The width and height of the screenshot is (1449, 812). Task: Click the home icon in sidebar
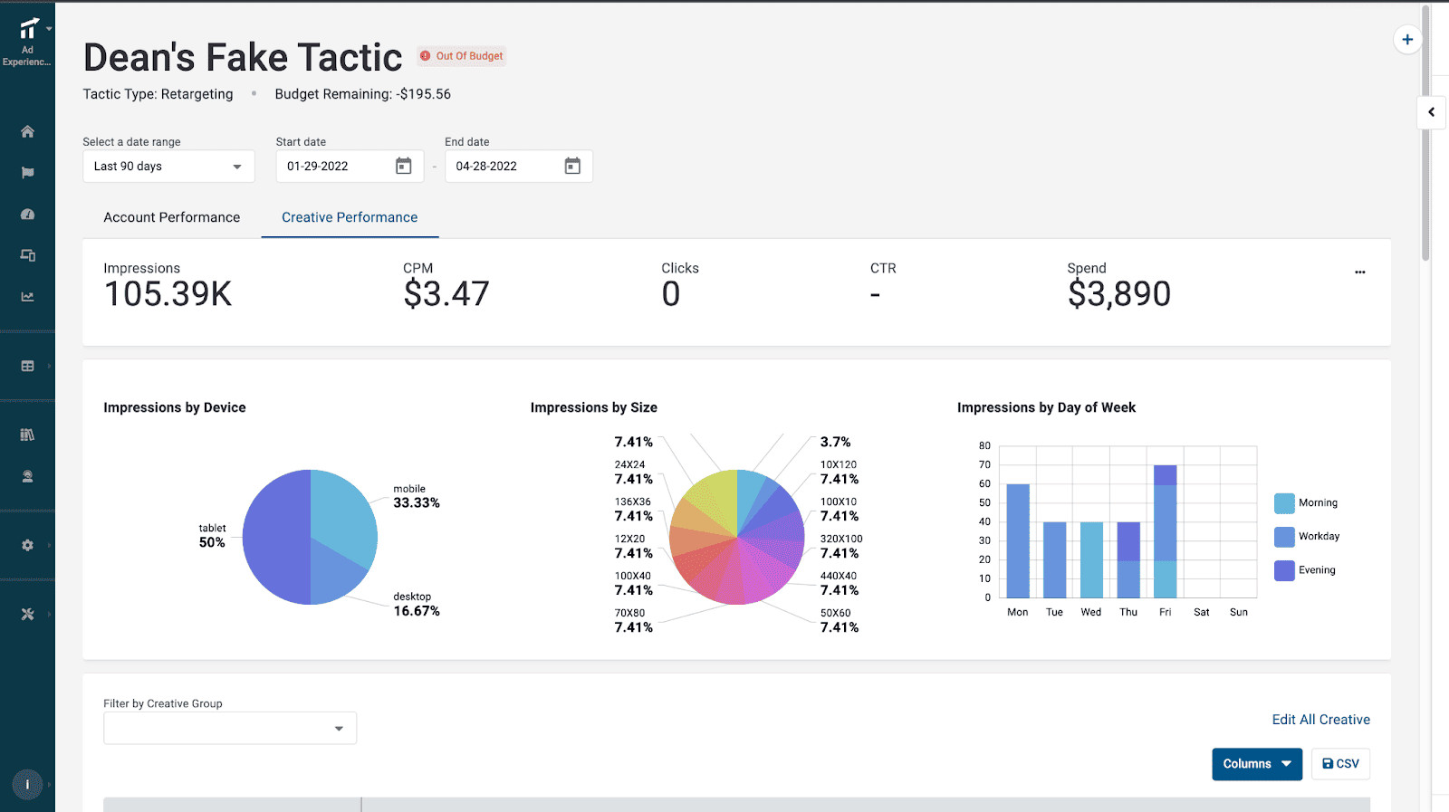click(x=27, y=131)
